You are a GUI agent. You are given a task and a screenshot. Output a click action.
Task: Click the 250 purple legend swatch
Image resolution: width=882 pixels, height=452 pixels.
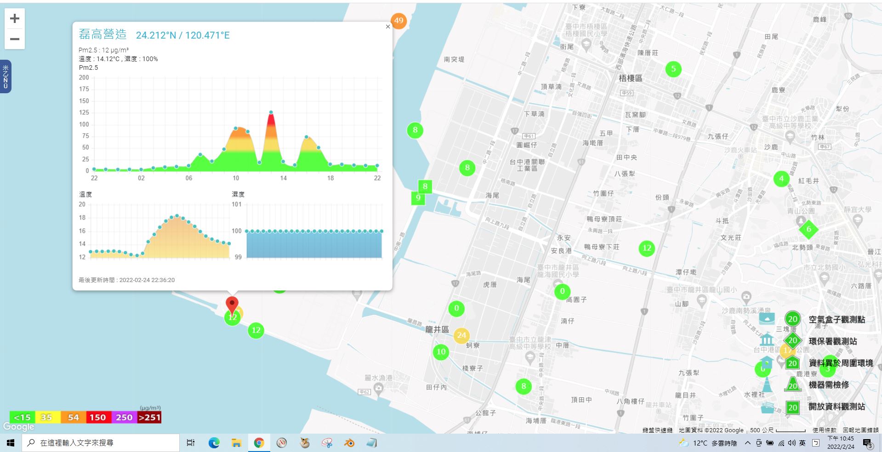click(124, 418)
